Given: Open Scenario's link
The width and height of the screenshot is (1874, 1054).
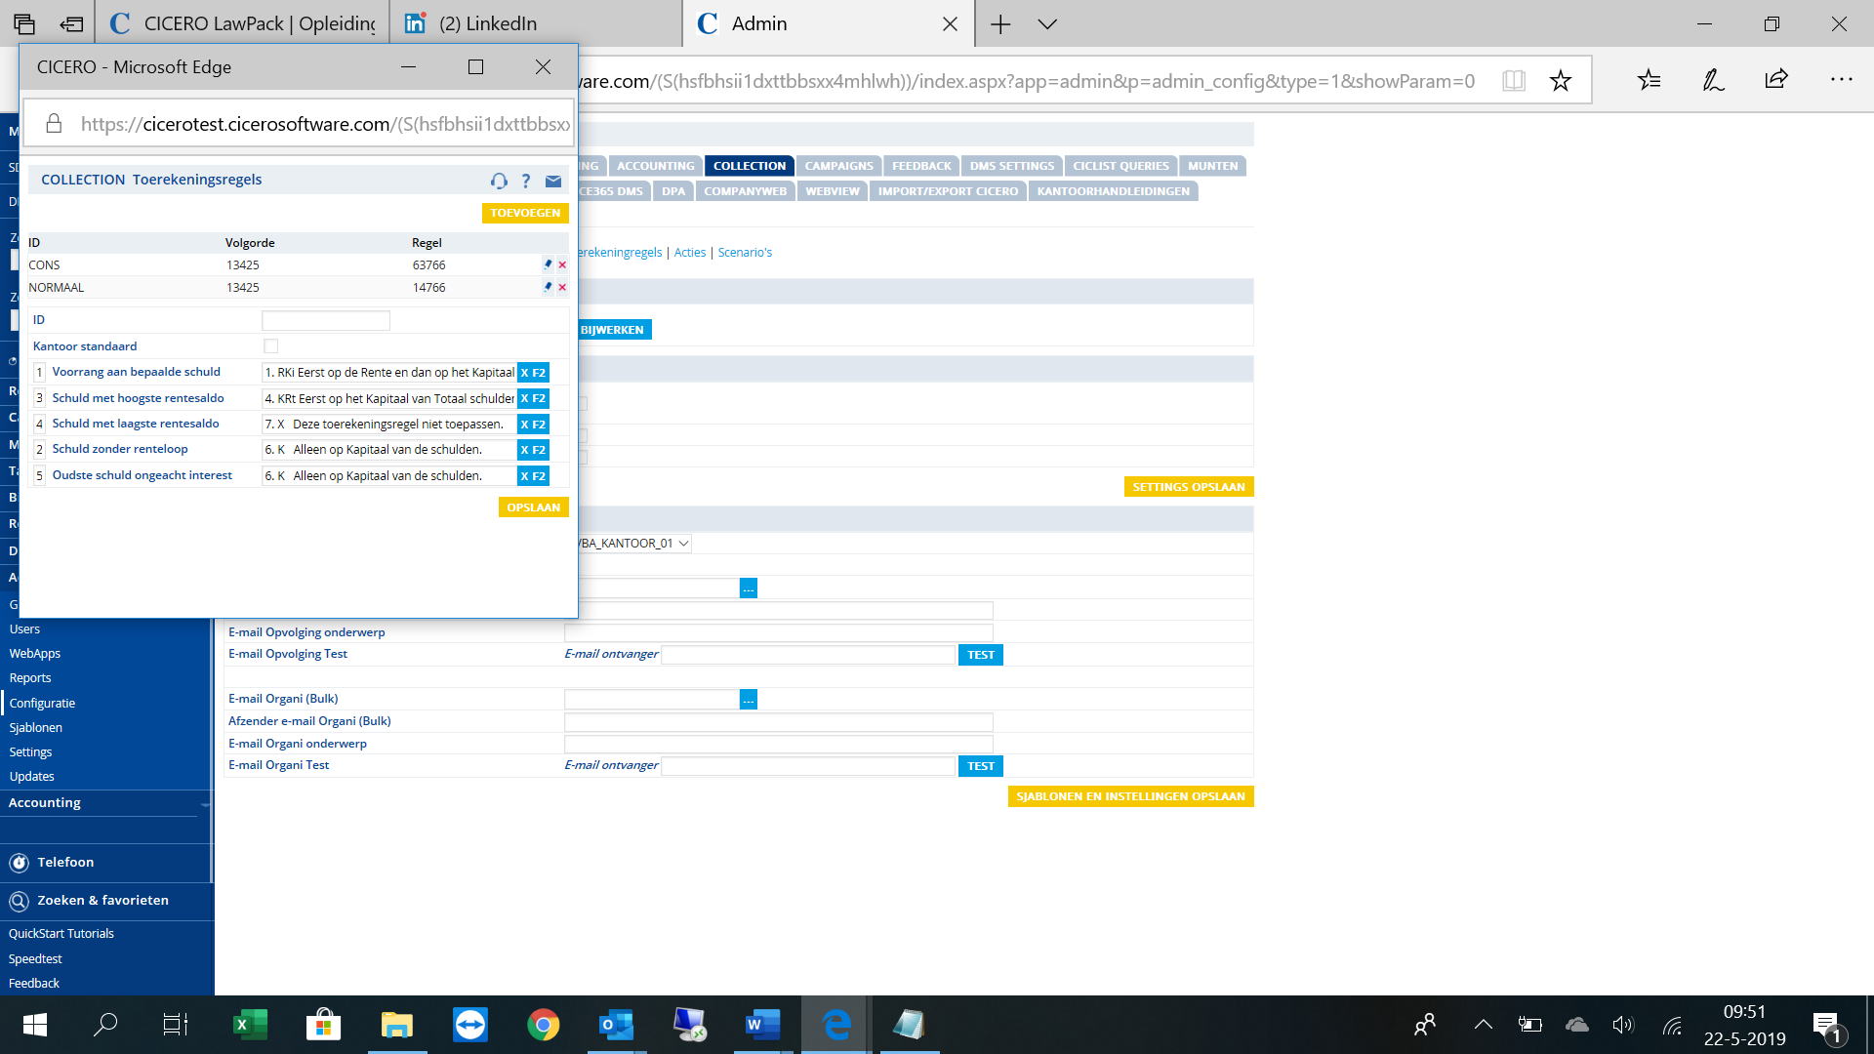Looking at the screenshot, I should [745, 253].
